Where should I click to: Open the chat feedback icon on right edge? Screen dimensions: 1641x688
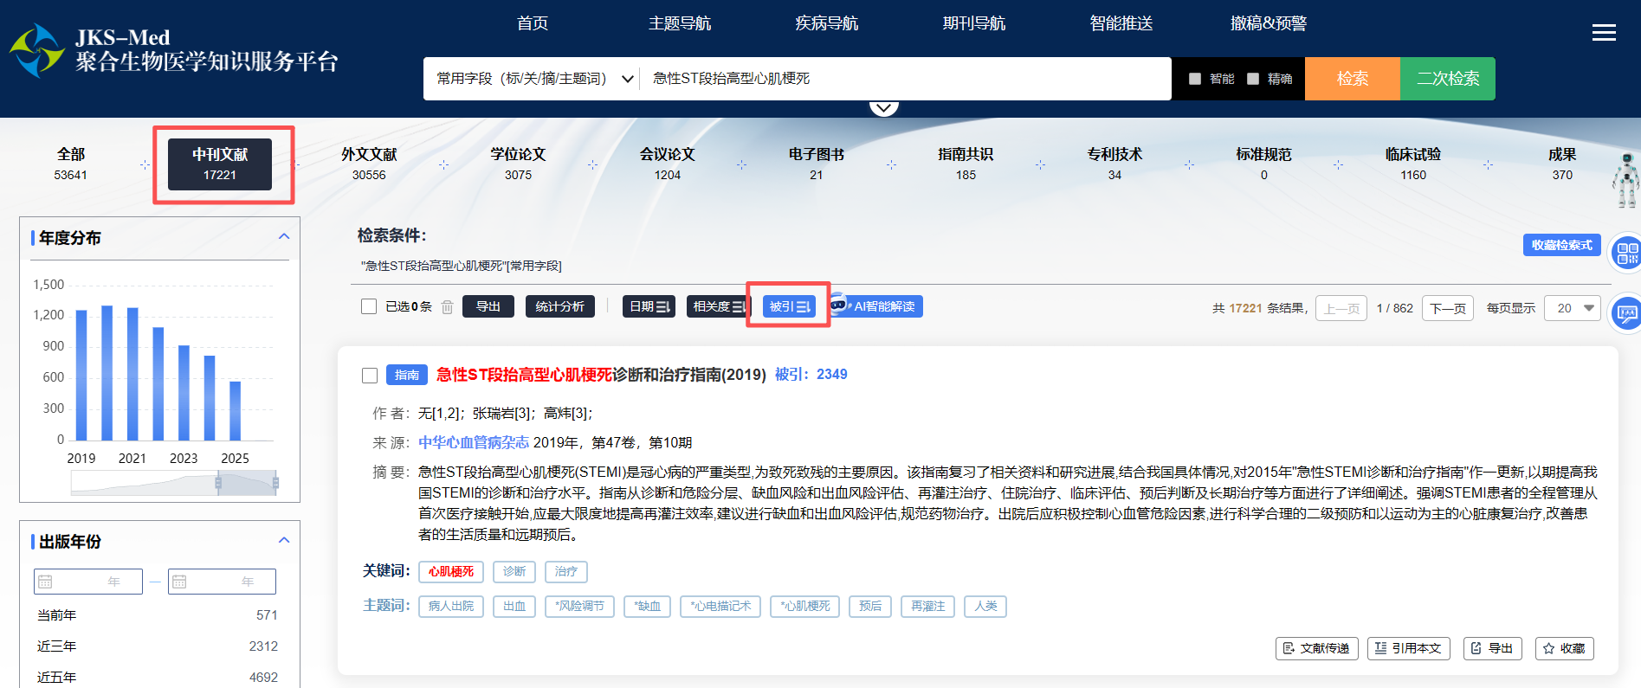(1626, 313)
